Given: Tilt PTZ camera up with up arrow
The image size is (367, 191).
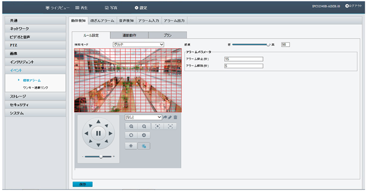Looking at the screenshot, I should (98, 122).
